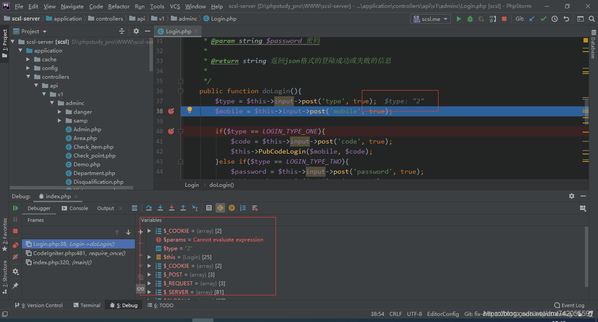Change file encoding via UTF-8 status item
The width and height of the screenshot is (598, 322).
414,314
